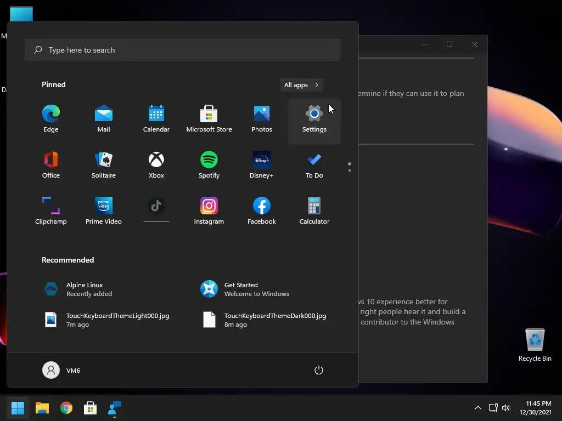Open TouchKeyboardThemeDark000.jpg
Screen dimensions: 562x421
tap(265, 320)
